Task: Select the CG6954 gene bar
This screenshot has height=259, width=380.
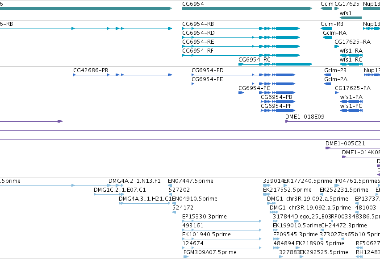Action: 247,8
